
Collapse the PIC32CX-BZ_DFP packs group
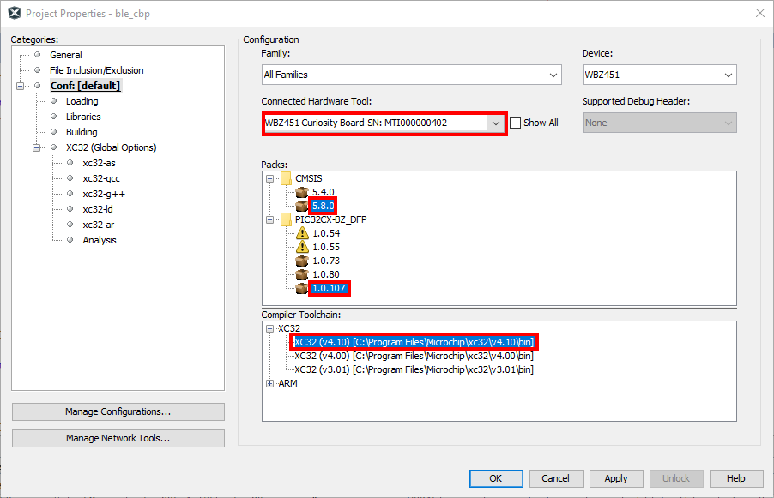(x=269, y=220)
